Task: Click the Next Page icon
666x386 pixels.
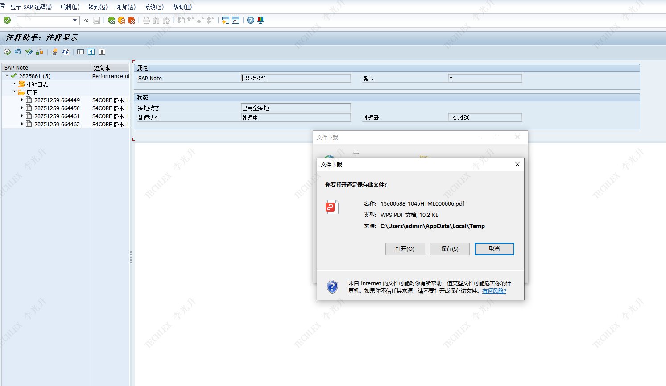Action: pos(201,20)
